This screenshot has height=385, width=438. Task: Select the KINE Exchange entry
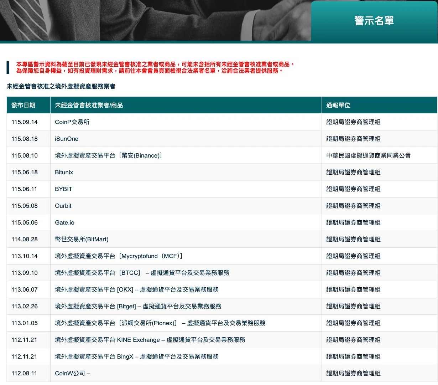(x=150, y=340)
